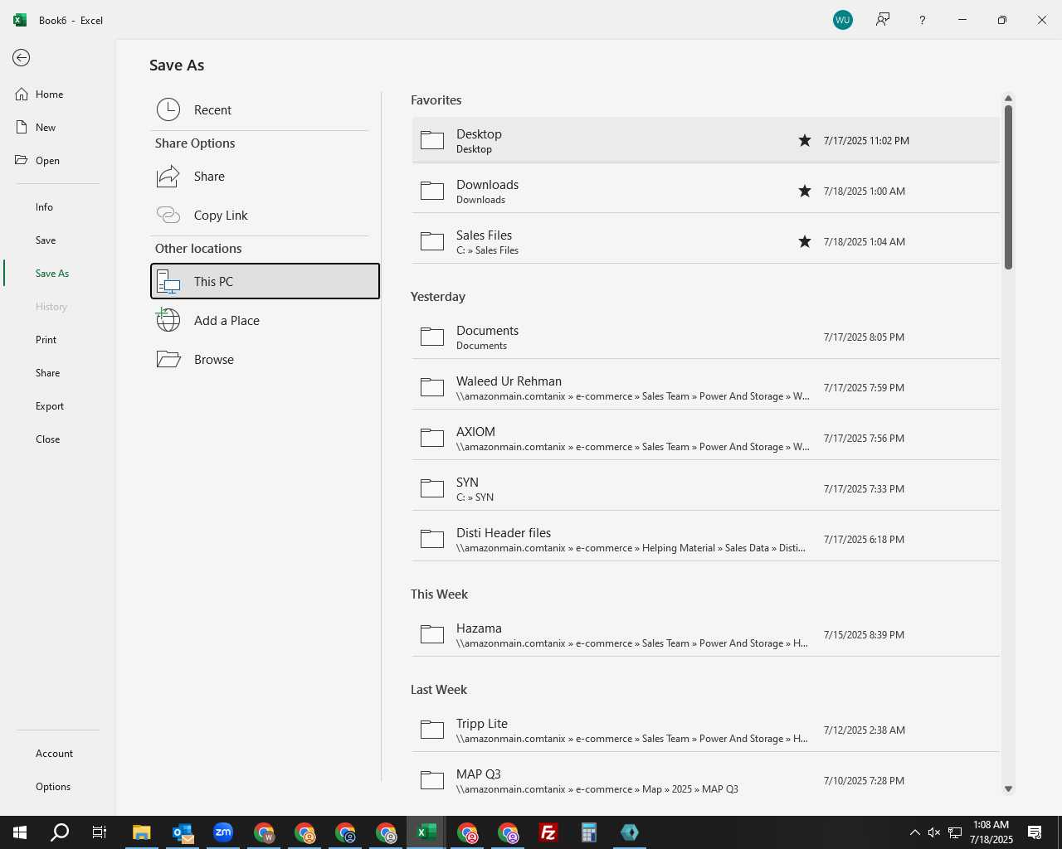Show hidden system tray icons

(914, 832)
